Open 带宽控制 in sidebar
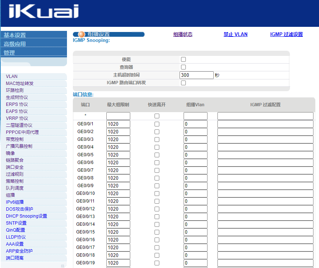The image size is (319, 268). pos(15,139)
